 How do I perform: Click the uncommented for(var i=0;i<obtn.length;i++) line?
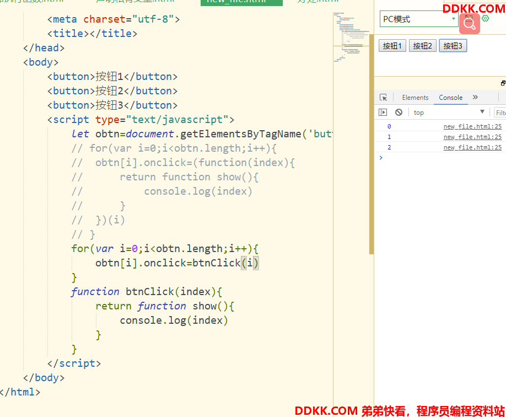165,249
